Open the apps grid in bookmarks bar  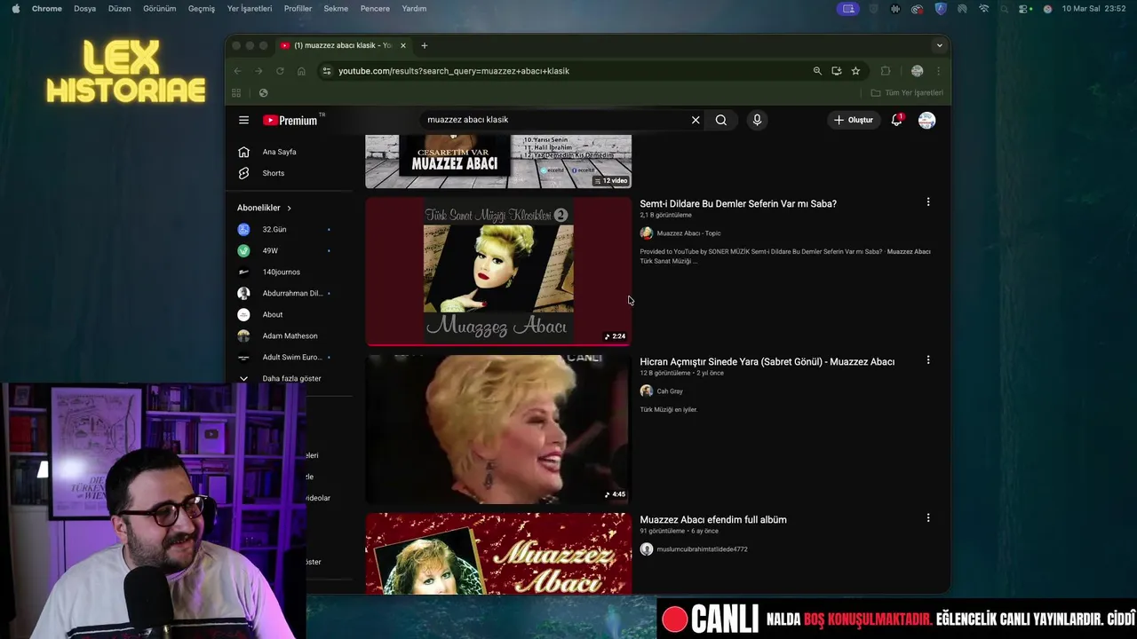[236, 92]
